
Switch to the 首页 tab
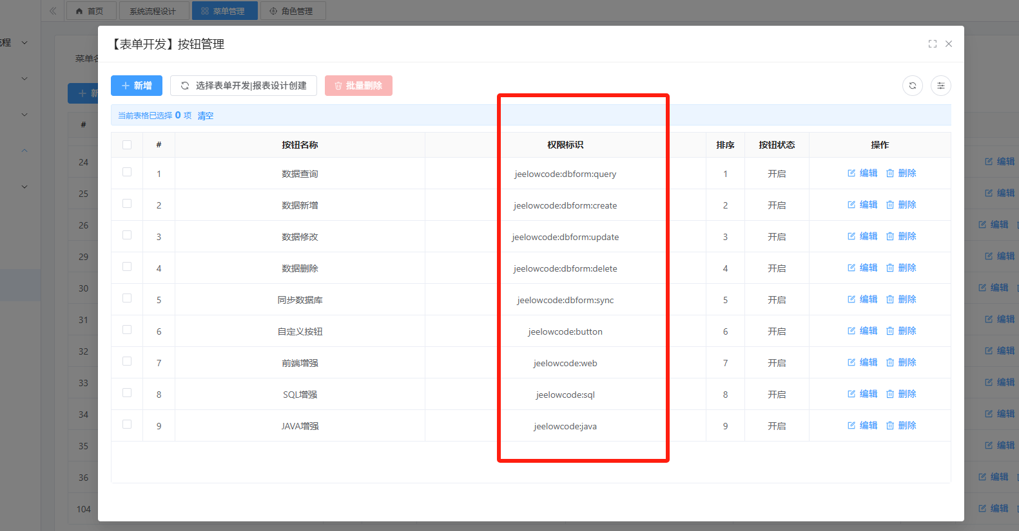coord(91,11)
